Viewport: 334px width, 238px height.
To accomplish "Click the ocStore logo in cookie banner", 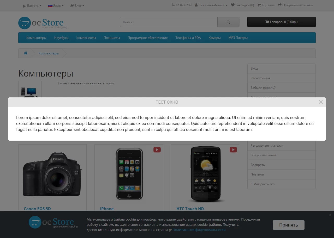I will (x=53, y=222).
